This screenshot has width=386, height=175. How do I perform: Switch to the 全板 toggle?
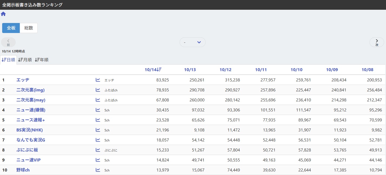[x=11, y=28]
